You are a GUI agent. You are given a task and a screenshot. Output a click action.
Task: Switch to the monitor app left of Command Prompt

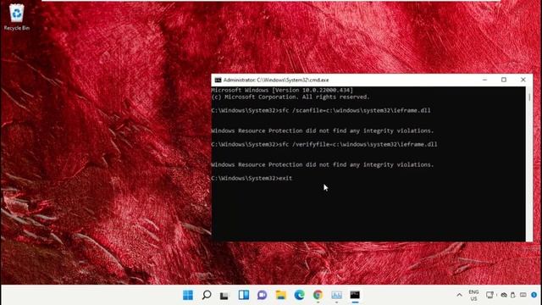336,295
